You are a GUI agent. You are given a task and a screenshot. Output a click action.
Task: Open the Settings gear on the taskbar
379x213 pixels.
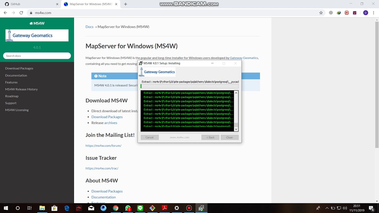point(177,208)
